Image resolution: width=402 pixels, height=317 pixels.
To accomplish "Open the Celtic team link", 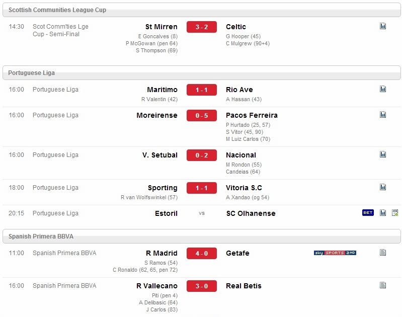I will coord(236,27).
